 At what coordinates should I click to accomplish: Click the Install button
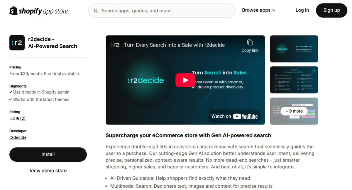click(48, 154)
